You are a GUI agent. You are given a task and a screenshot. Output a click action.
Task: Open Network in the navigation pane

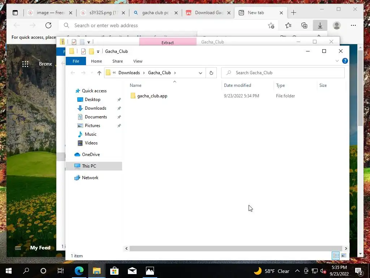coord(90,177)
